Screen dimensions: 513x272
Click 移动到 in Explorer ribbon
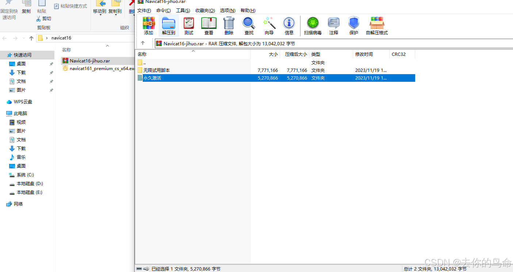[x=100, y=7]
